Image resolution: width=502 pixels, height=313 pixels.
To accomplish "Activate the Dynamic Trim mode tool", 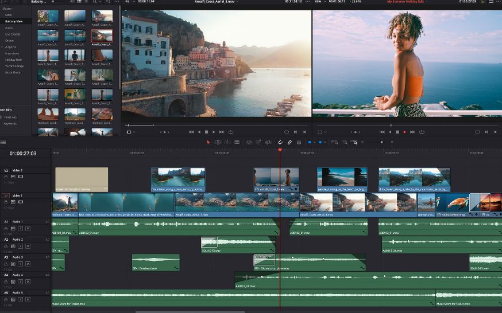I will [227, 142].
